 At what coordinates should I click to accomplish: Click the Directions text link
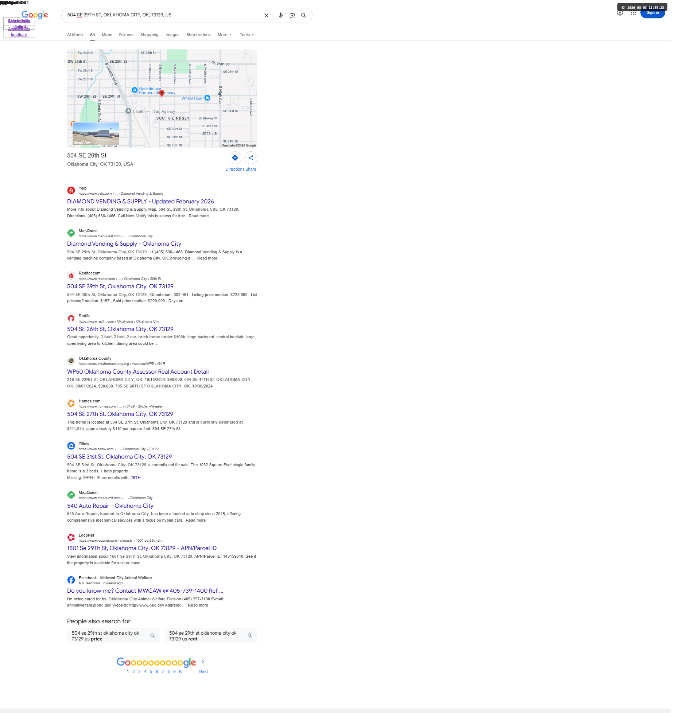click(235, 169)
